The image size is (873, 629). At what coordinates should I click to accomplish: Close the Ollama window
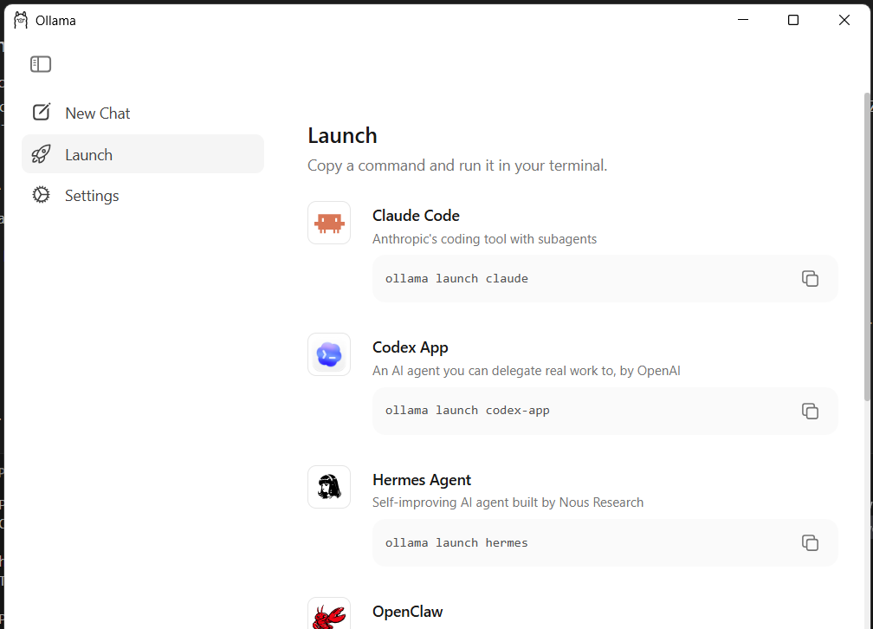(844, 20)
